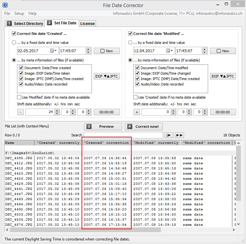Uncheck Audio/Video Date recorded in Created section
This screenshot has height=244, width=246.
click(21, 84)
